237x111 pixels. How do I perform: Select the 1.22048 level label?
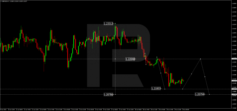(130, 59)
